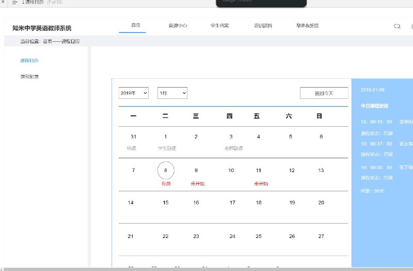
Task: Select date 9 on the calendar
Action: point(196,171)
